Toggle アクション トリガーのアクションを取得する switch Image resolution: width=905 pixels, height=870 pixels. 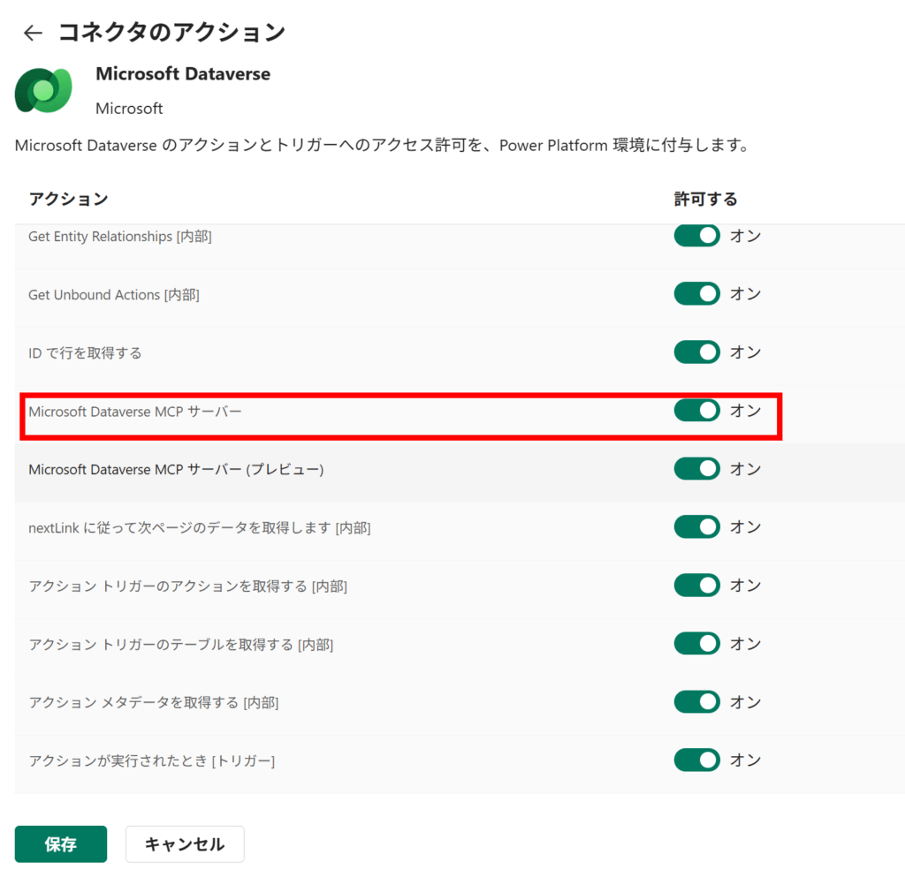point(696,586)
